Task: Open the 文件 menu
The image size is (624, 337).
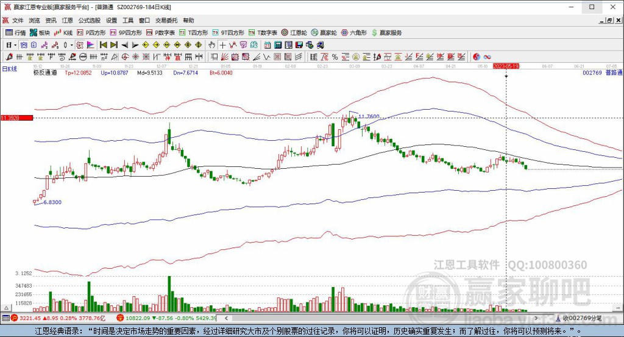Action: (18, 20)
